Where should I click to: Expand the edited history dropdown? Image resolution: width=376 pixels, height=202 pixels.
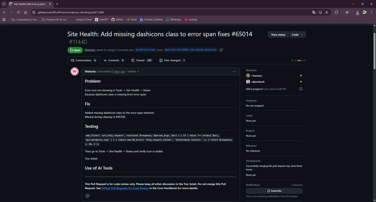133,72
